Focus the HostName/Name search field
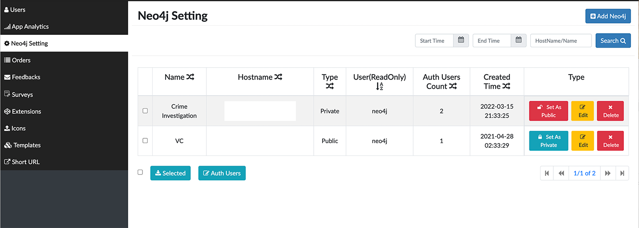This screenshot has width=639, height=228. (x=561, y=41)
